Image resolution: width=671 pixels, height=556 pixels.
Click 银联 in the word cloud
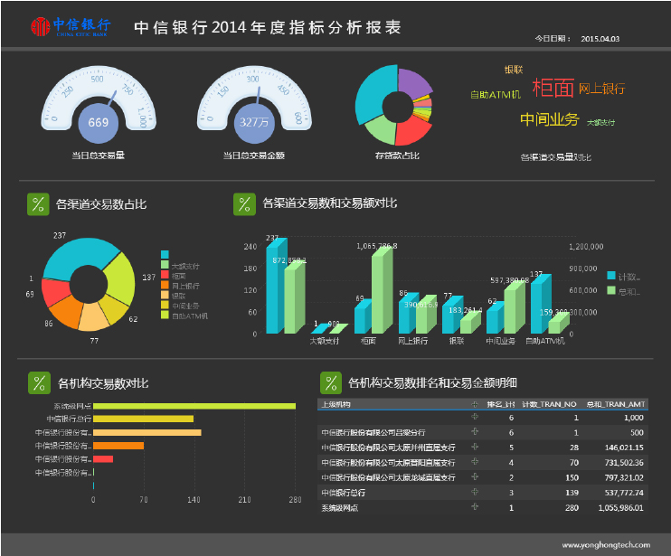pos(514,70)
